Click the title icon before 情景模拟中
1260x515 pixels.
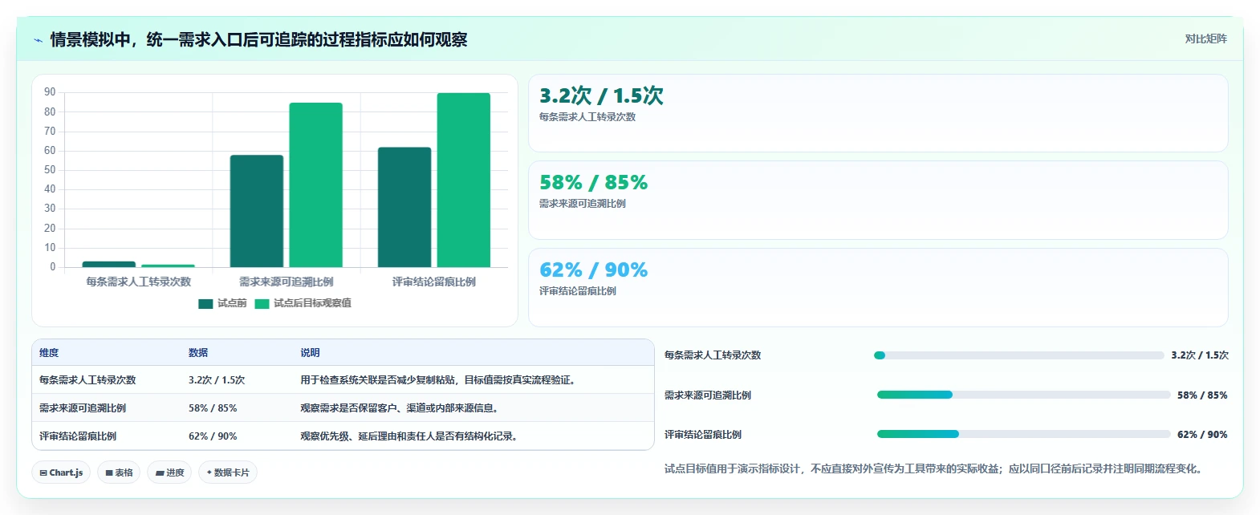38,40
